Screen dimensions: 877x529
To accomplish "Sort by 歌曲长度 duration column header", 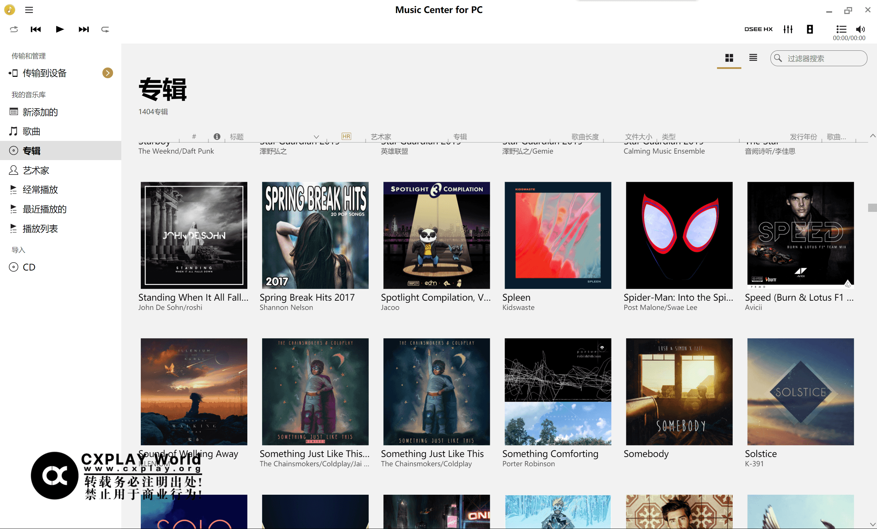I will pos(585,137).
